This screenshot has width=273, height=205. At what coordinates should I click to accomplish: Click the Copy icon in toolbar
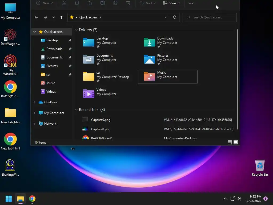[x=77, y=3]
